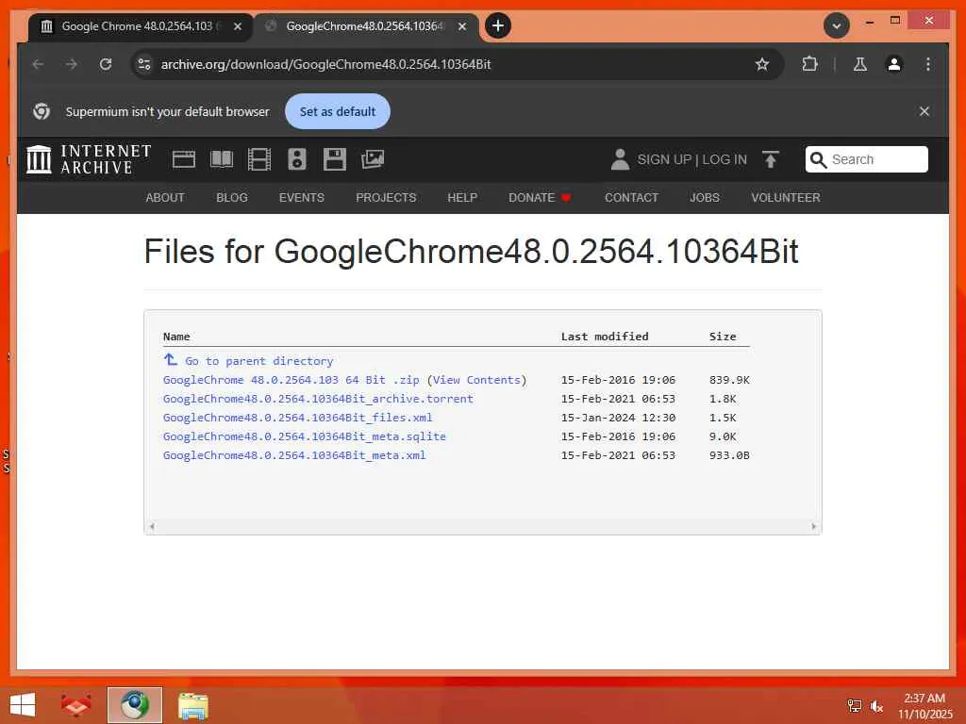
Task: Reload the current page
Action: 106,64
